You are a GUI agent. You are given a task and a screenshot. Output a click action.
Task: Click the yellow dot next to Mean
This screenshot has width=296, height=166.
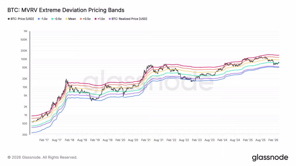pyautogui.click(x=66, y=19)
